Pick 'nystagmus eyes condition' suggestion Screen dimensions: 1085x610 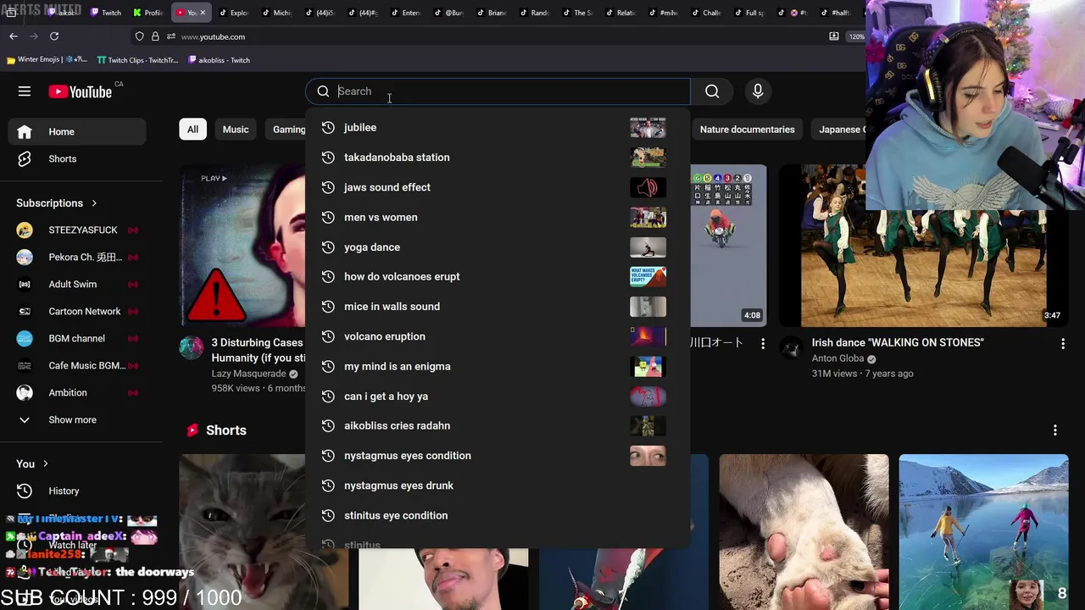point(498,456)
